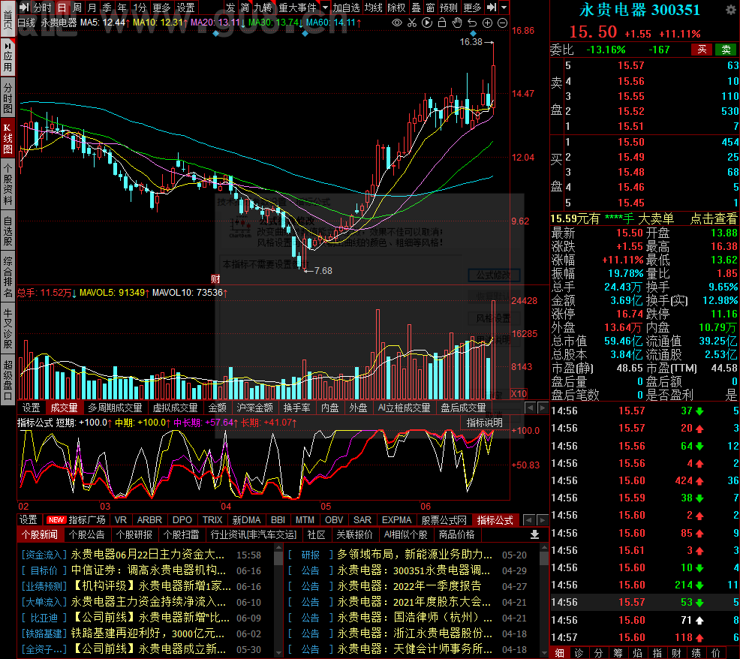
Task: Open news 中信证券：调高永贵电器机构...
Action: [x=149, y=570]
